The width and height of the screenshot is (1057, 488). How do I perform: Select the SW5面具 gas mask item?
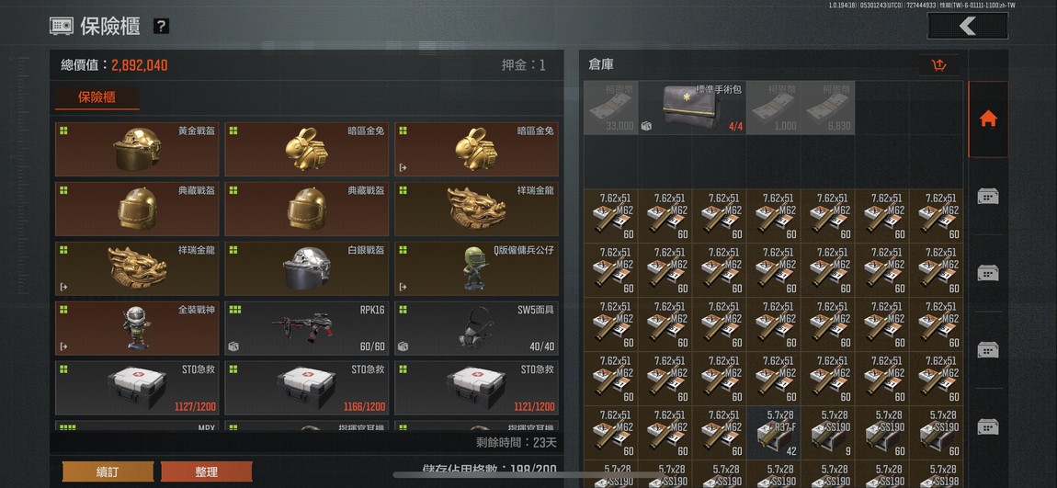click(x=477, y=328)
